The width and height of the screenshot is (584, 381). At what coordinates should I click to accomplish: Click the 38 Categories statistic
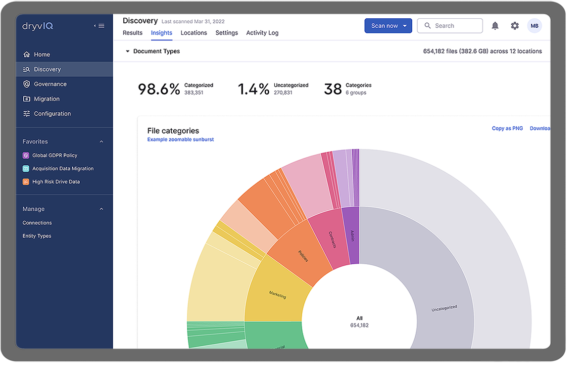click(x=347, y=89)
